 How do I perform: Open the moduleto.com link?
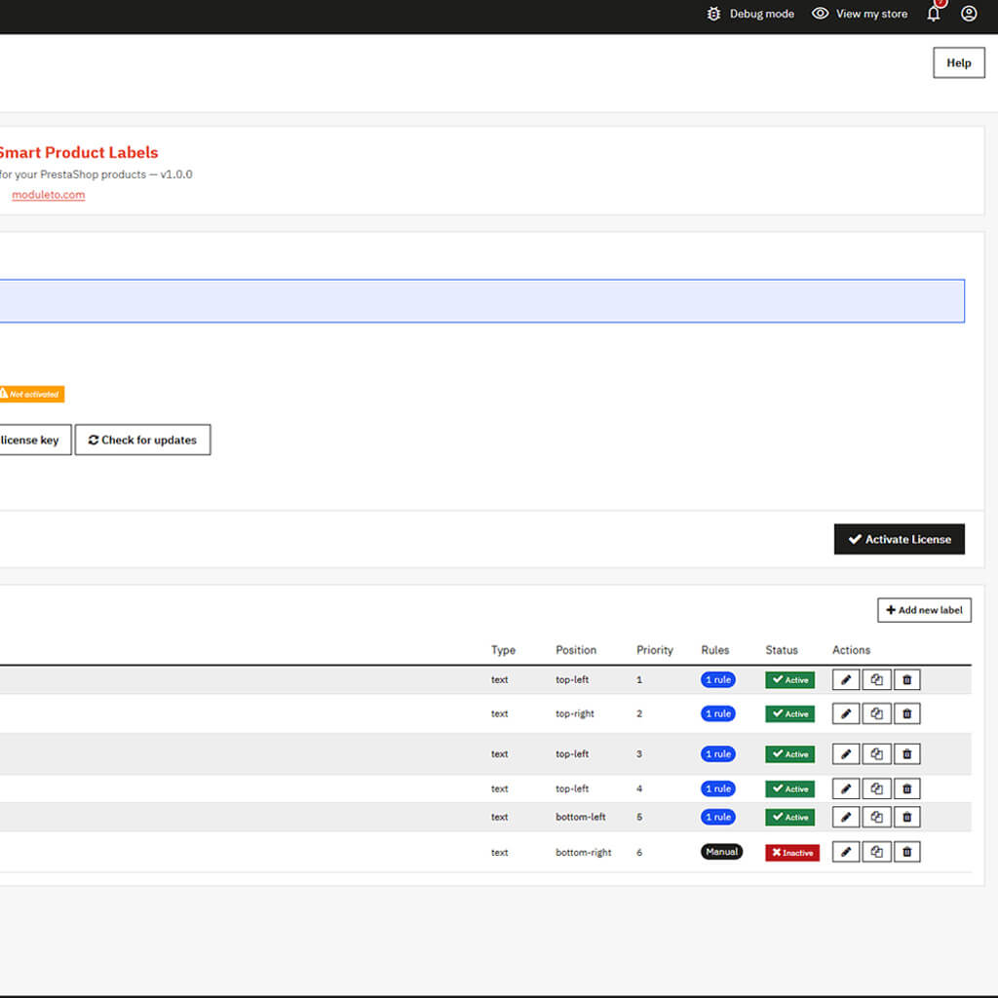(x=48, y=195)
